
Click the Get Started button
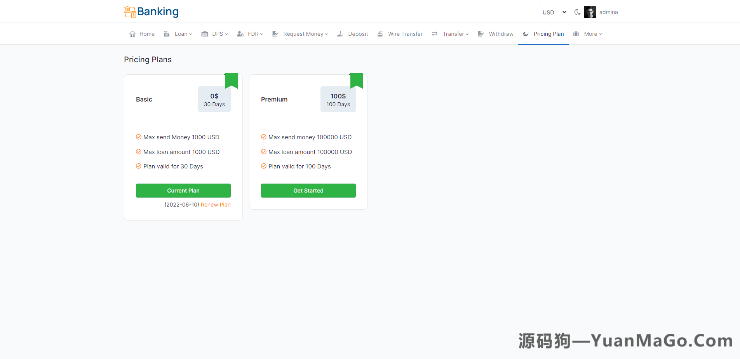[308, 191]
